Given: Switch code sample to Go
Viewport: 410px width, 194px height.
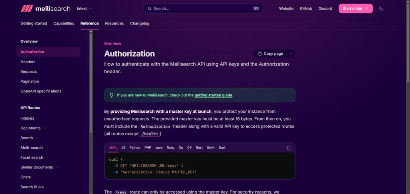Looking at the screenshot, I should [x=181, y=148].
